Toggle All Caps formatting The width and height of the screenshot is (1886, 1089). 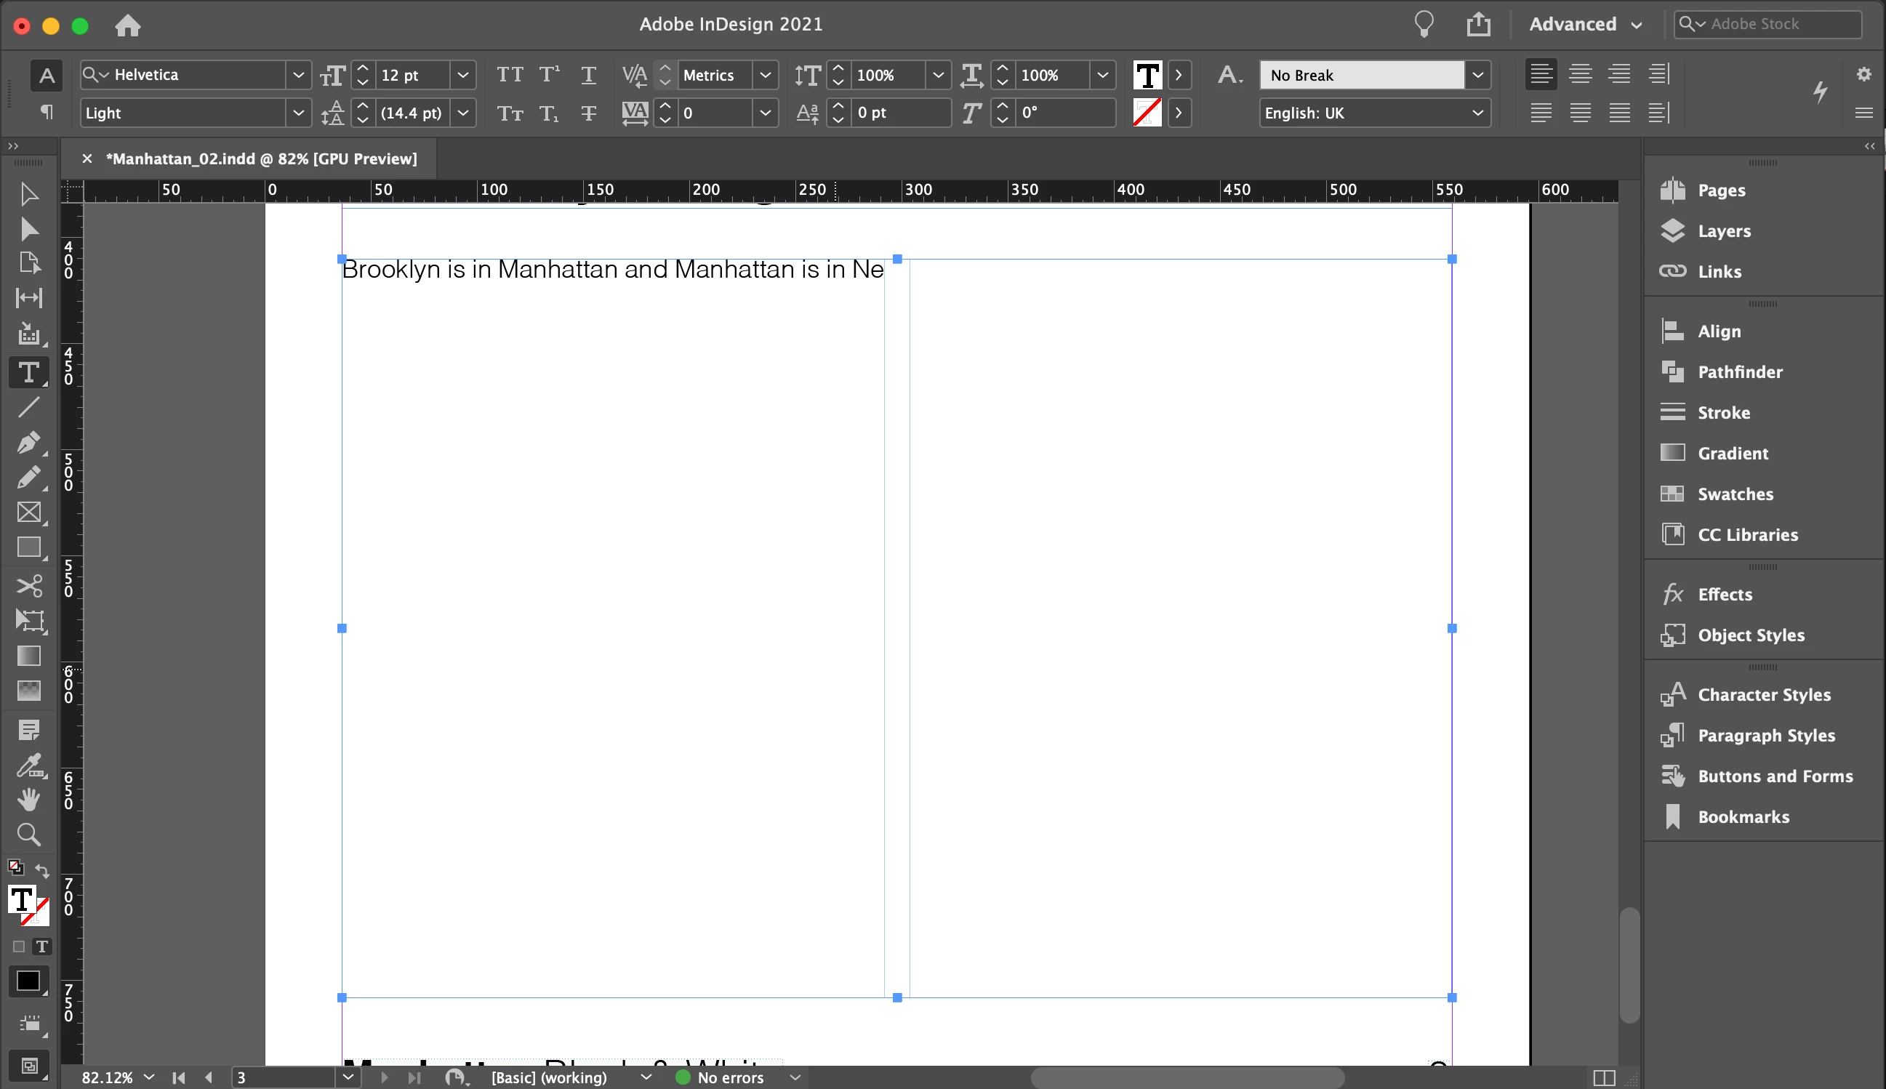510,75
